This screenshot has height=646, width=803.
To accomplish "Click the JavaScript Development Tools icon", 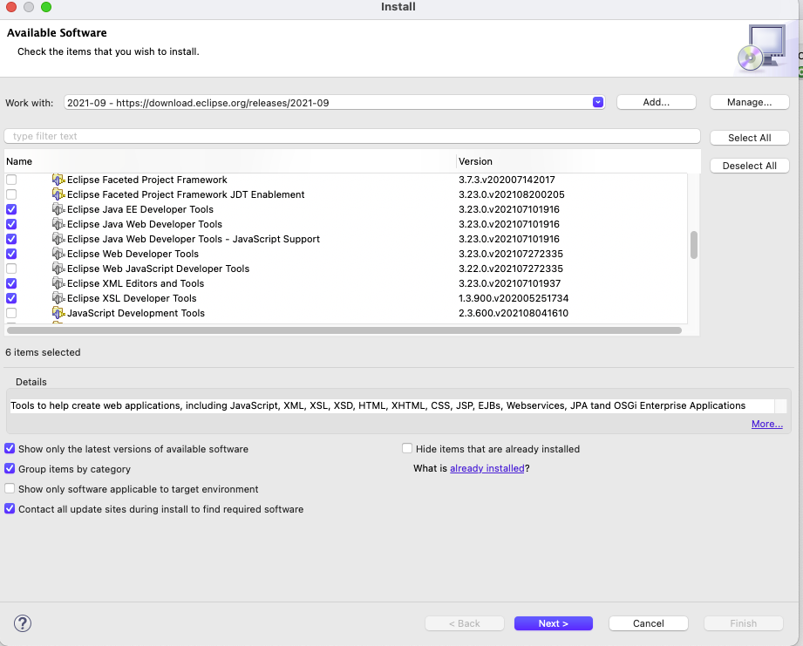I will coord(58,313).
